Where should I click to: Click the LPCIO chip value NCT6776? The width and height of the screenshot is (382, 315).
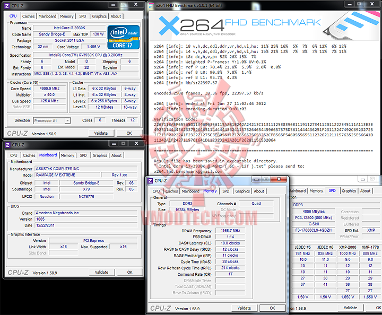(x=86, y=196)
